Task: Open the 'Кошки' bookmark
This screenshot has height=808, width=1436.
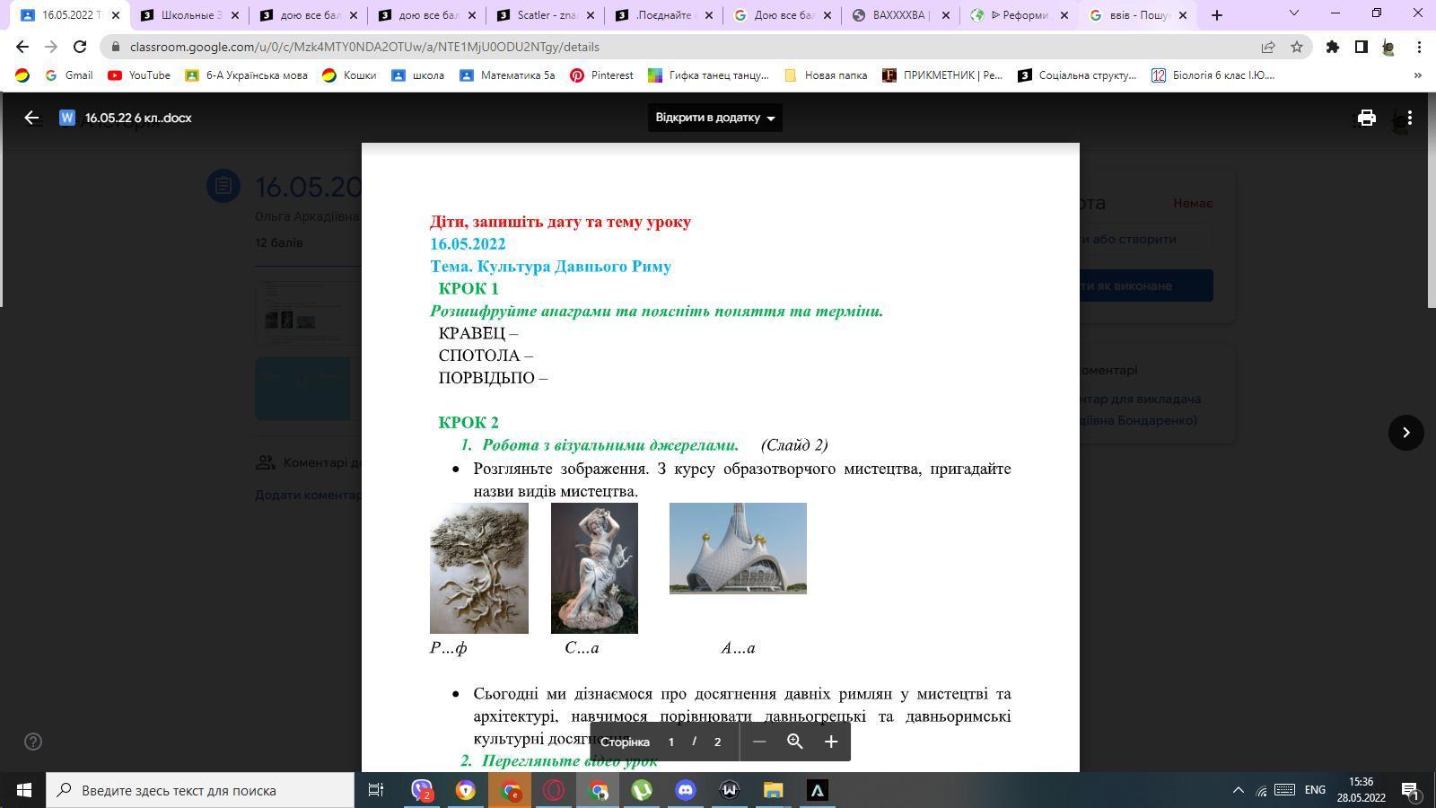Action: click(350, 75)
